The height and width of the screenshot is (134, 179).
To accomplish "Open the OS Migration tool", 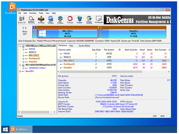I will click(x=99, y=20).
